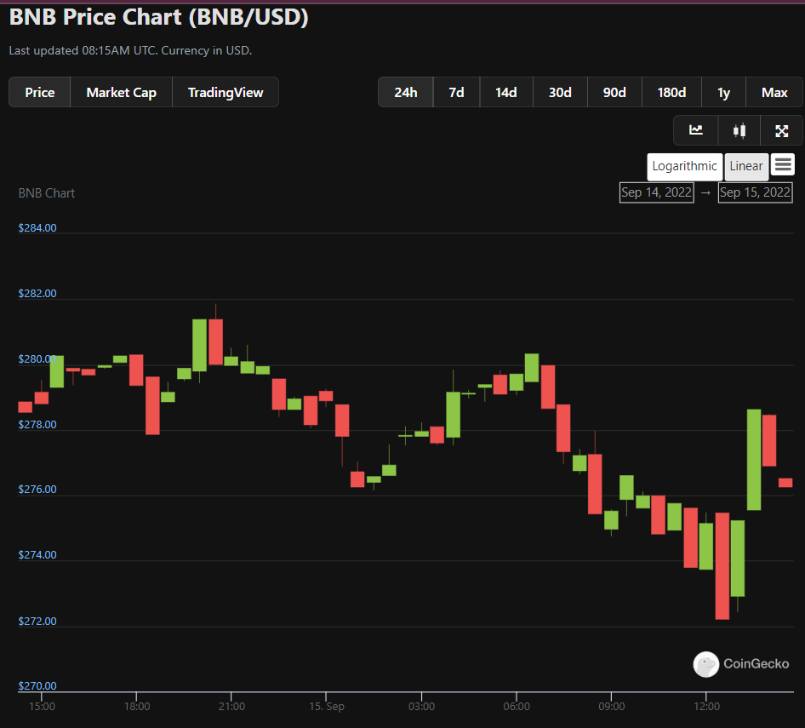Screen dimensions: 805x728
Task: Click the $274.00 axis label
Action: click(x=37, y=555)
